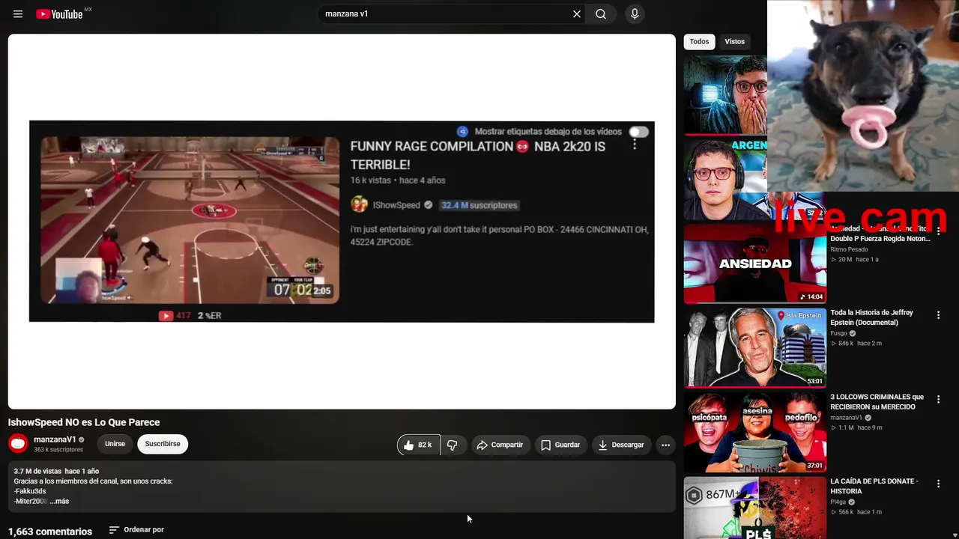Select the 'Todos' filter chip
The height and width of the screenshot is (539, 959).
point(699,42)
